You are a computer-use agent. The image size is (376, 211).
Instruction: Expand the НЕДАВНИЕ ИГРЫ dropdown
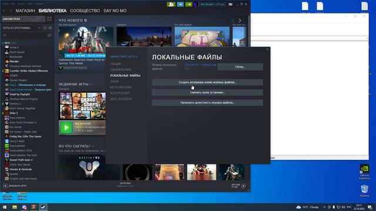click(91, 84)
